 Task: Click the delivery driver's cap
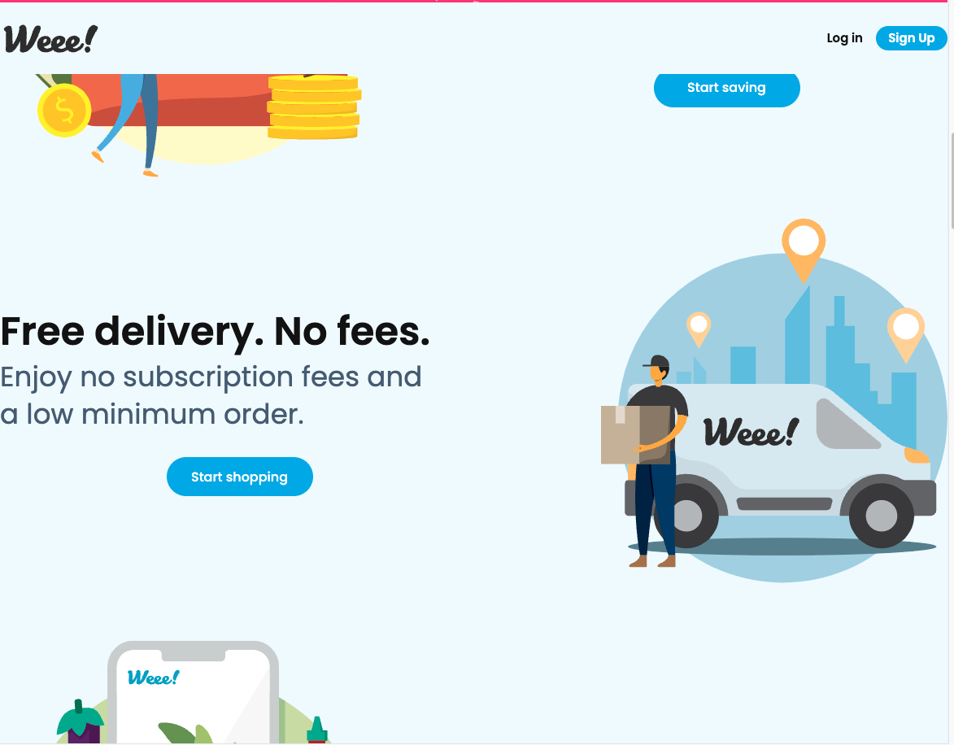(x=656, y=362)
